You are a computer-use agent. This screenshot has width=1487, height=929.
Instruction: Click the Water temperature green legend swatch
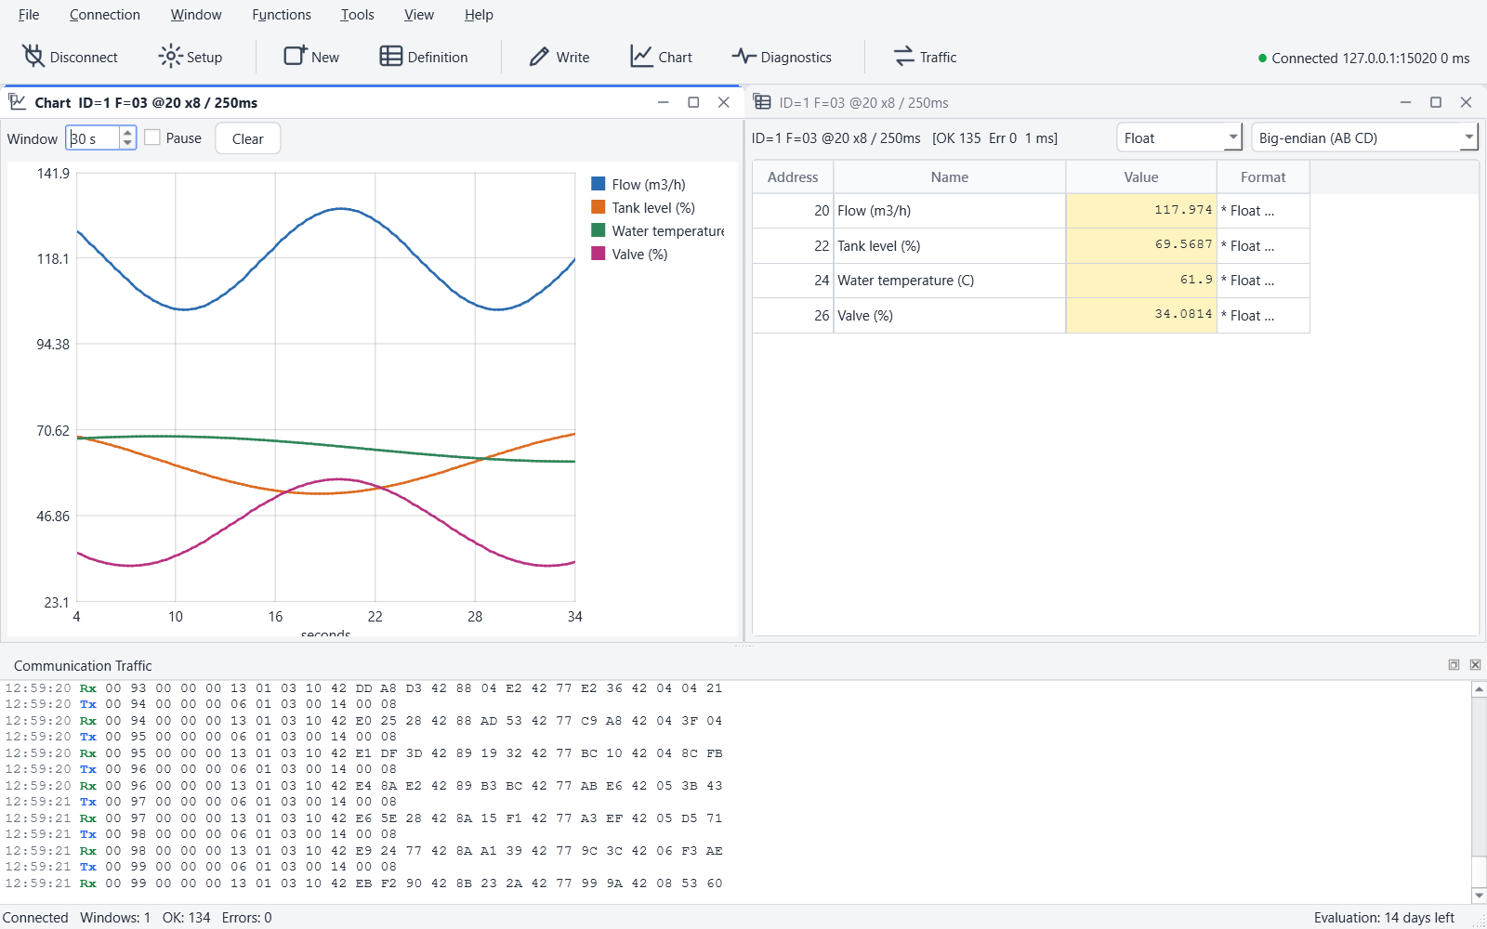599,230
